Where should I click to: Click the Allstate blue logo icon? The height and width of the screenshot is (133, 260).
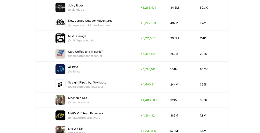click(x=60, y=69)
